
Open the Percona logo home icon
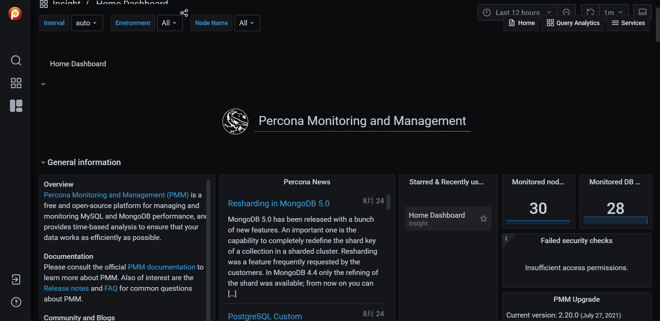click(x=15, y=14)
